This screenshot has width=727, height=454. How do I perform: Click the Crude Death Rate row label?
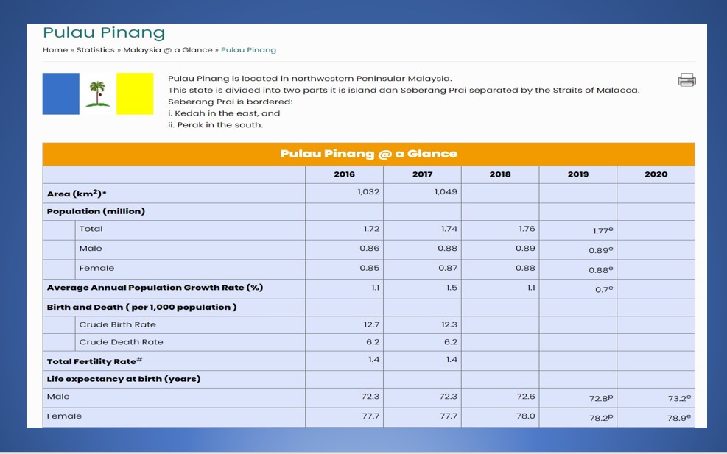click(122, 342)
